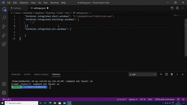
Task: Show hidden system tray icons chevron
Action: [x=163, y=103]
